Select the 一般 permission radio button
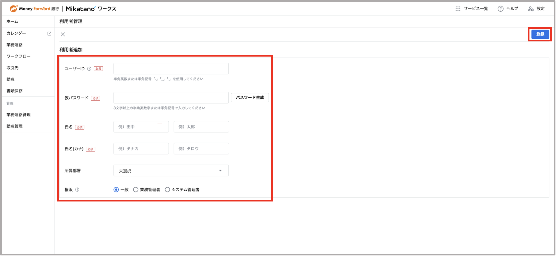The height and width of the screenshot is (256, 556). (116, 190)
